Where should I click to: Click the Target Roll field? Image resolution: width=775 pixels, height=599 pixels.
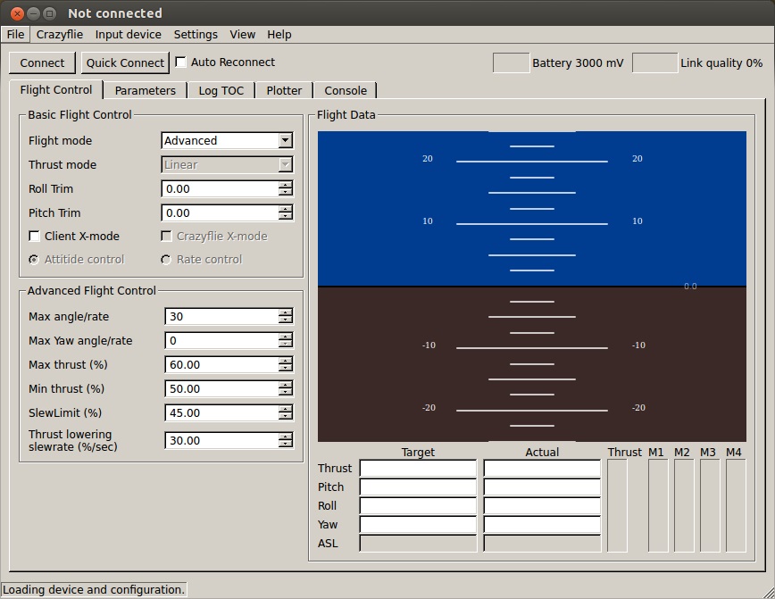(418, 505)
